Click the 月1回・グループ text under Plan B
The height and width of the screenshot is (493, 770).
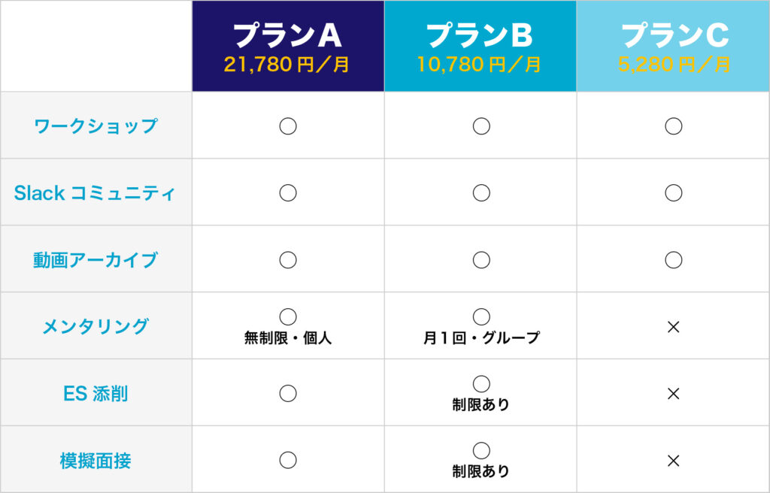481,338
